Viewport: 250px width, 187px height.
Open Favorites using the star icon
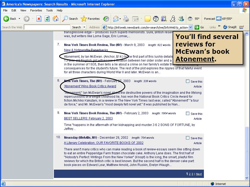(90, 19)
